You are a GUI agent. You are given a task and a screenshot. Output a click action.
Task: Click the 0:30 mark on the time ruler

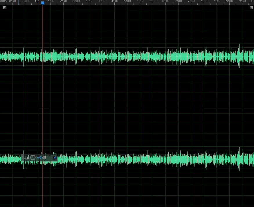coord(12,1)
